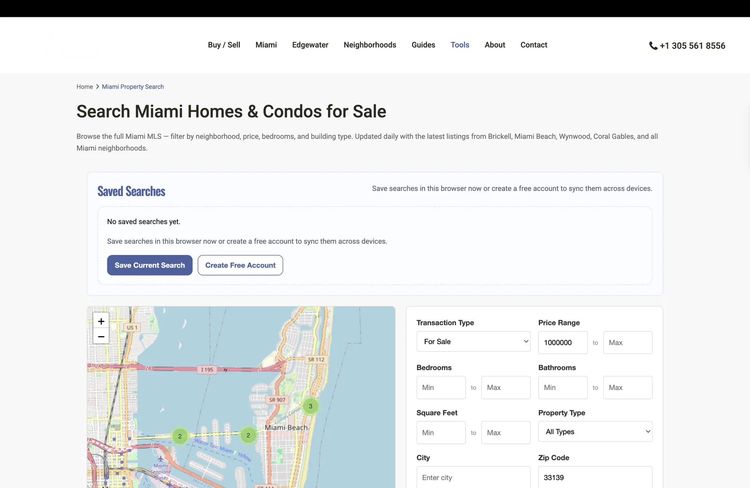The width and height of the screenshot is (750, 488).
Task: Click the SR 907 road label
Action: coord(277,400)
